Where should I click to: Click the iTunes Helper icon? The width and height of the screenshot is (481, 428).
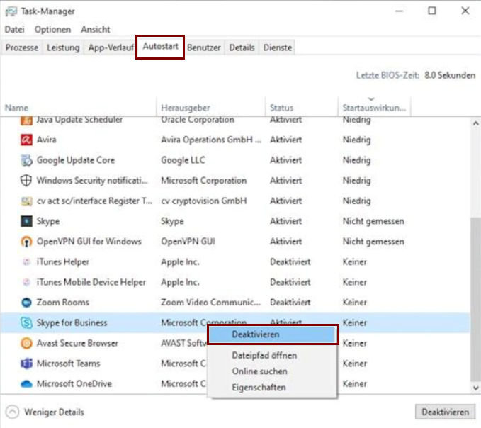(26, 261)
